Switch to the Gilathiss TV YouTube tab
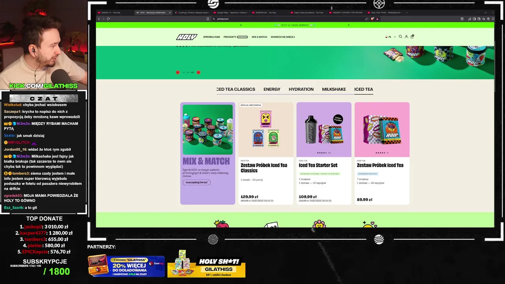 tap(114, 13)
